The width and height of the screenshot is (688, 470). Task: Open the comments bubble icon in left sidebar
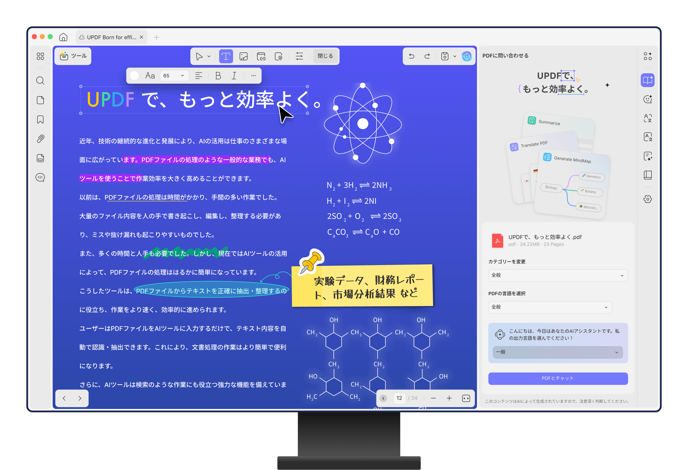40,177
